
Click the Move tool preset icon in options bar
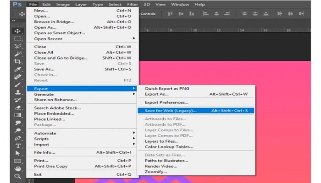22,14
